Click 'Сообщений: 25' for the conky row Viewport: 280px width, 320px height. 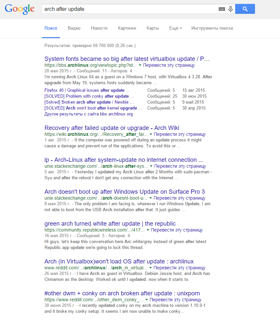pyautogui.click(x=162, y=96)
